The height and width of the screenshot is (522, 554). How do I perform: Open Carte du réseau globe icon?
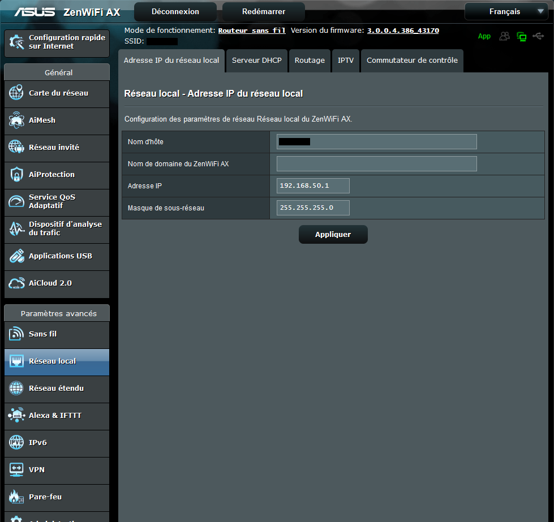click(16, 93)
